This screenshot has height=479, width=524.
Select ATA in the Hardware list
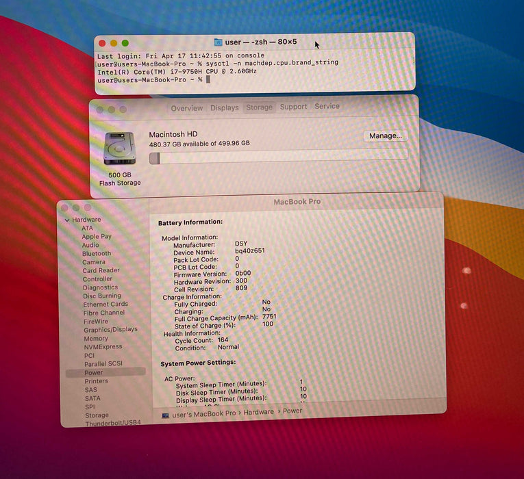coord(87,228)
